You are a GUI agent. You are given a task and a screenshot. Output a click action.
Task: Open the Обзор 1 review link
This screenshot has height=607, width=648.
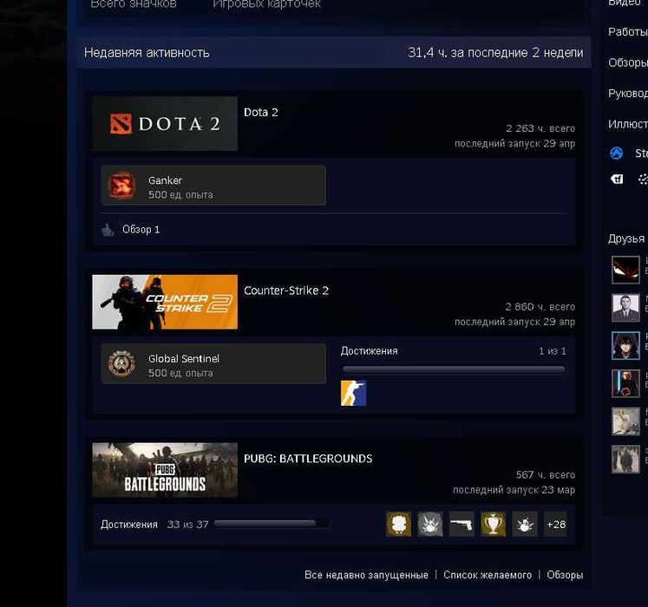[141, 229]
